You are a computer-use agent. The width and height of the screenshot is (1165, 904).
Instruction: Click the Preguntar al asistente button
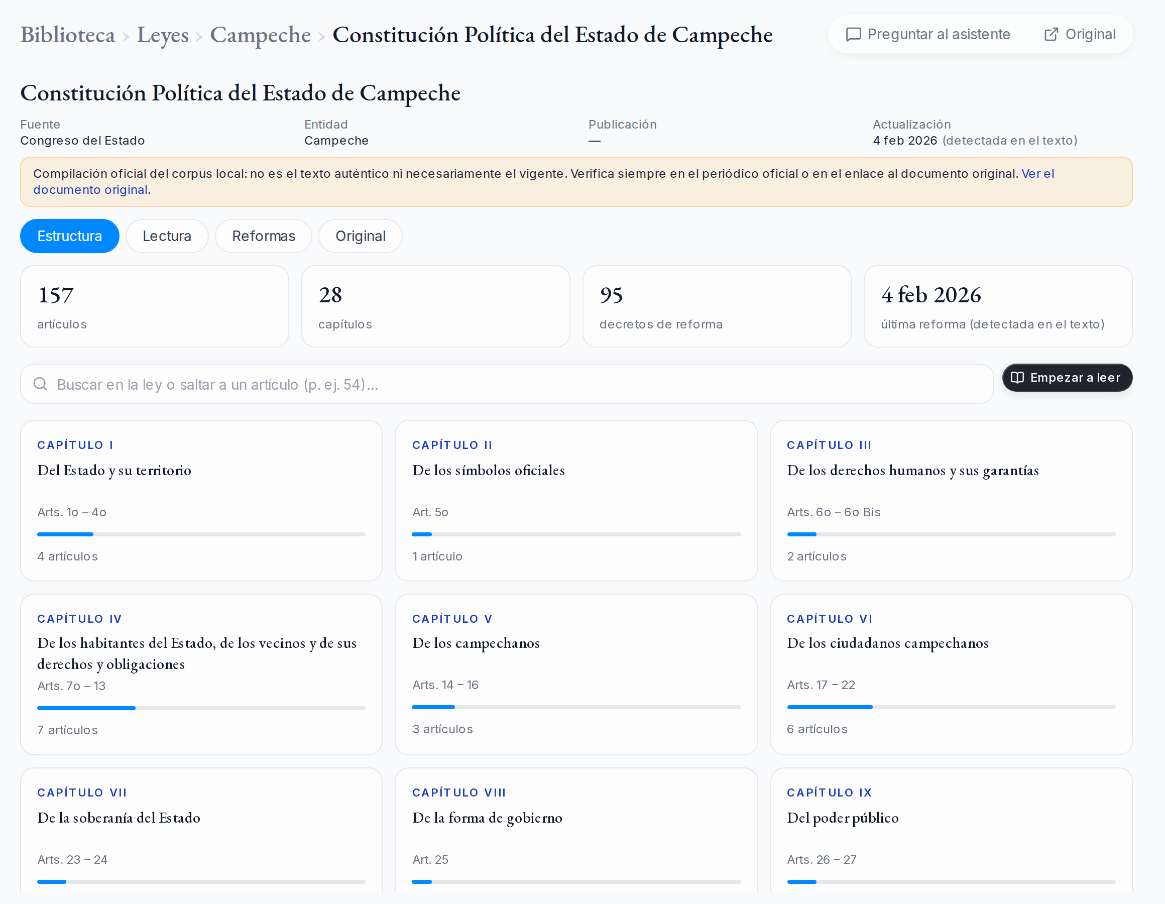pos(928,35)
